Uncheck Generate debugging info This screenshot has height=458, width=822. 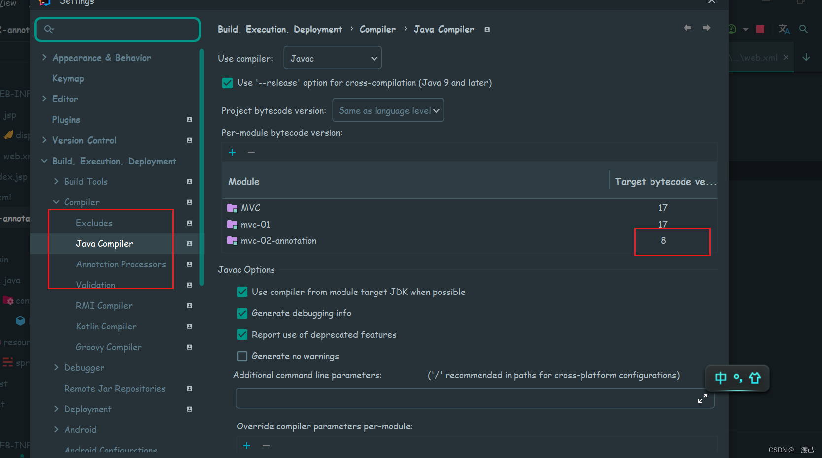click(x=242, y=313)
